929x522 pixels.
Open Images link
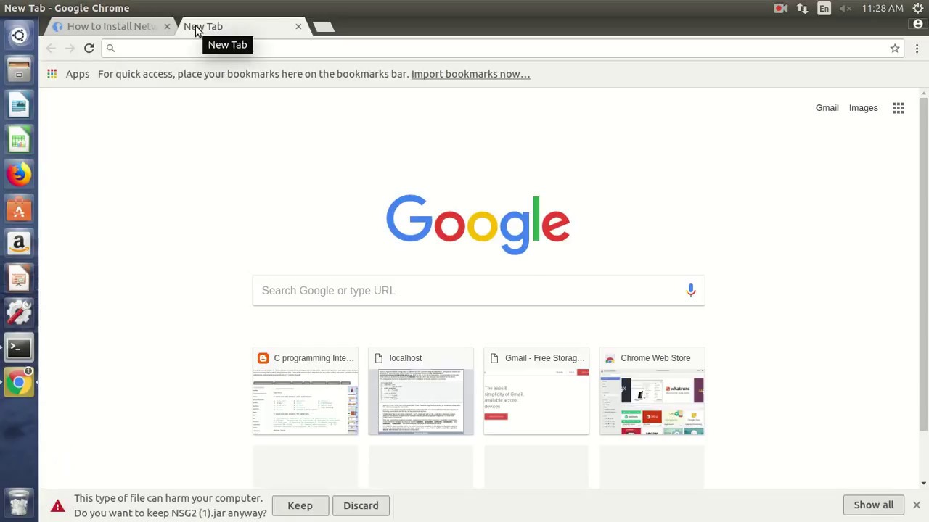863,108
